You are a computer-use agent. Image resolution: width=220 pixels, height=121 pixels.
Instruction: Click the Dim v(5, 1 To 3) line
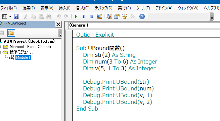coord(119,68)
